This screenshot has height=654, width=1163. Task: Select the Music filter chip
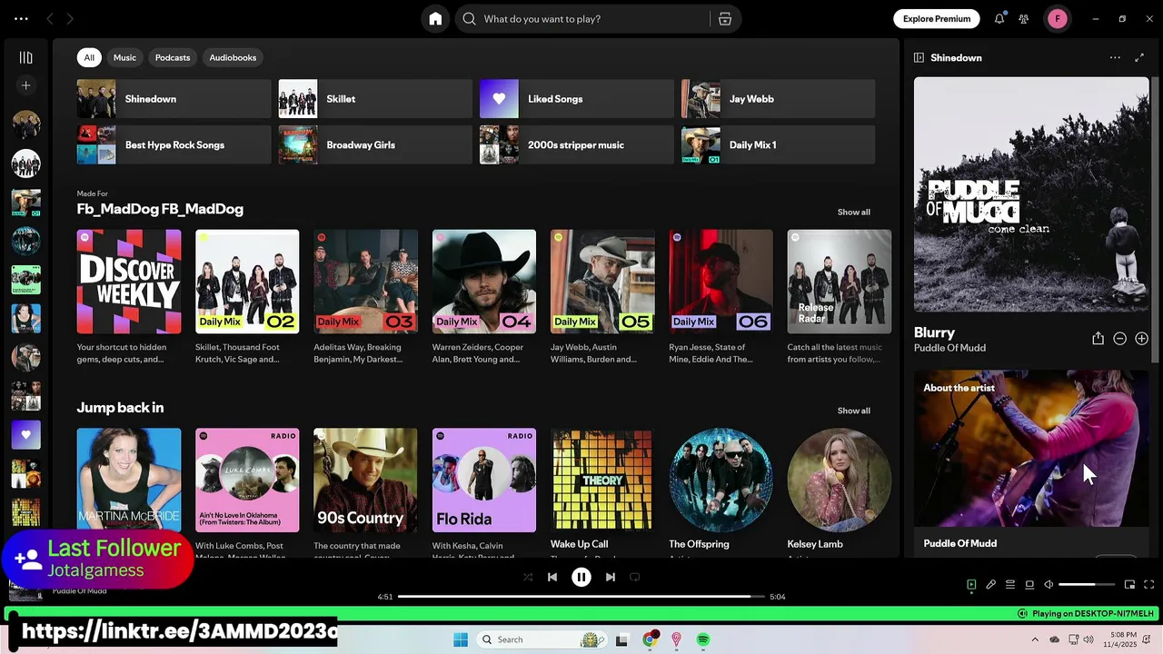click(124, 57)
